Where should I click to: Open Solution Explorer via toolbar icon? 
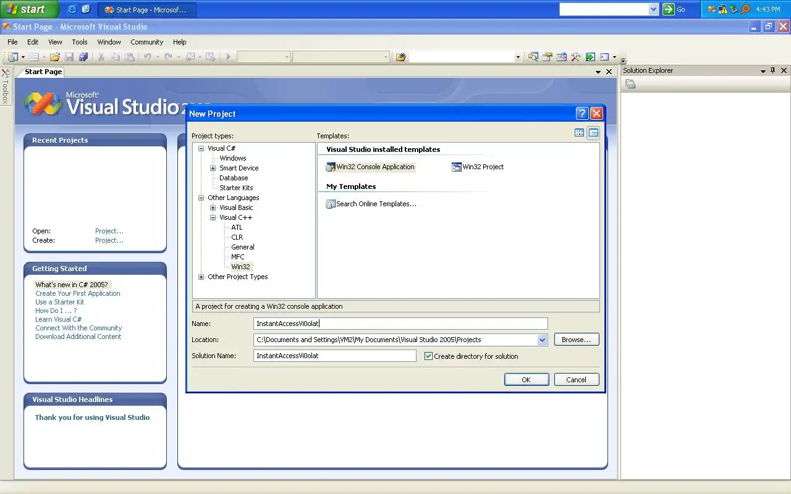point(533,57)
